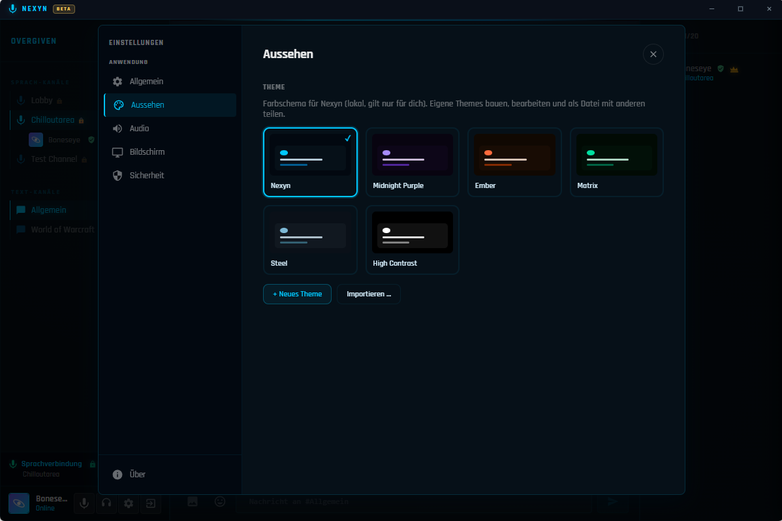This screenshot has width=782, height=521.
Task: Mute the microphone in the user bar
Action: (x=84, y=503)
